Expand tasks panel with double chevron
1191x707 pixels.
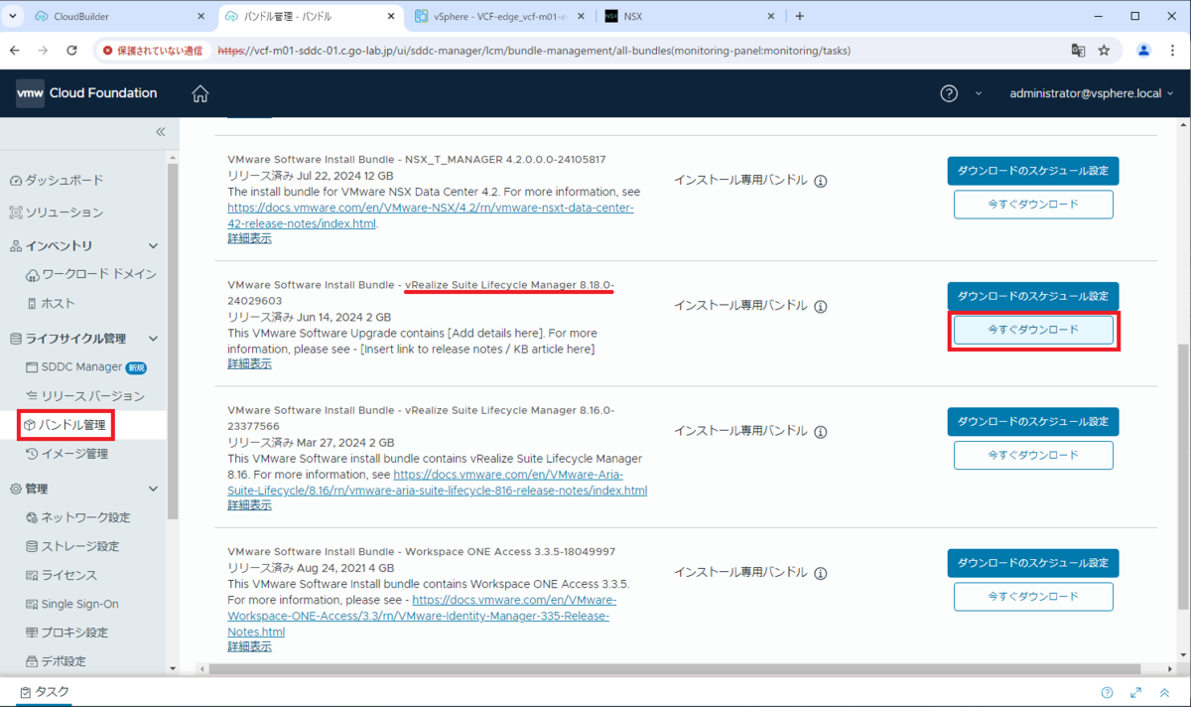tap(1164, 692)
